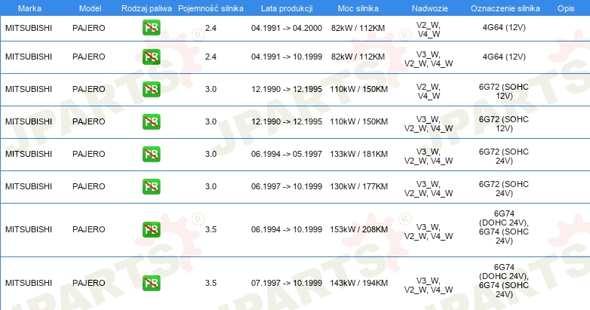This screenshot has height=310, width=590.
Task: Click capacity 3.0 in the 133kW row
Action: [x=210, y=154]
